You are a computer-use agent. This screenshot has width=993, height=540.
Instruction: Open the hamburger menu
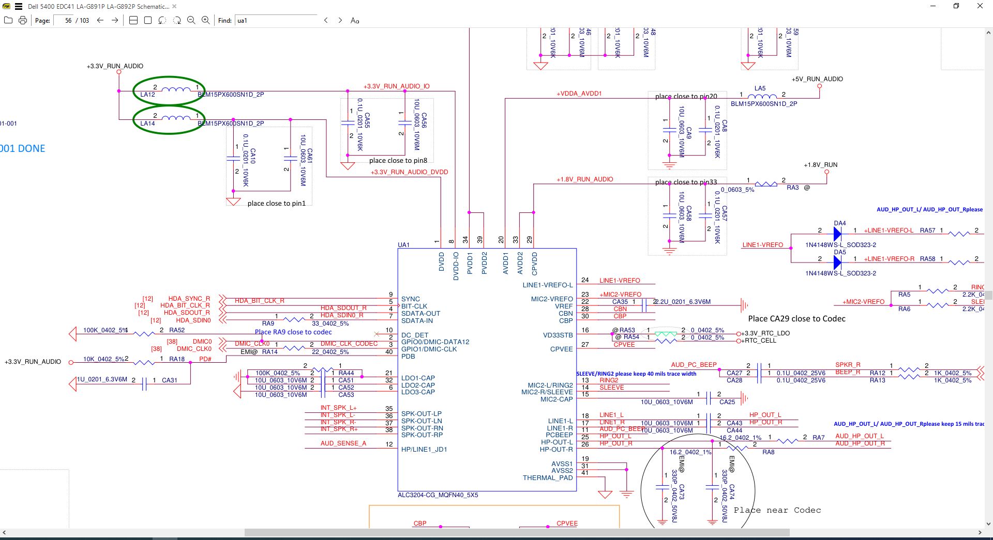pyautogui.click(x=19, y=7)
